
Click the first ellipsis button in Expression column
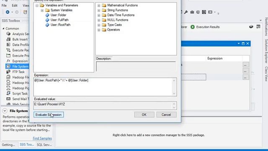(246, 65)
